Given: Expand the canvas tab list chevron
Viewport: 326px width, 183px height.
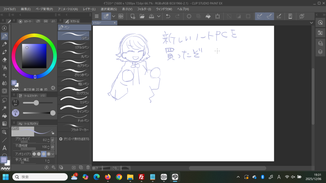Looking at the screenshot, I should pyautogui.click(x=311, y=23).
